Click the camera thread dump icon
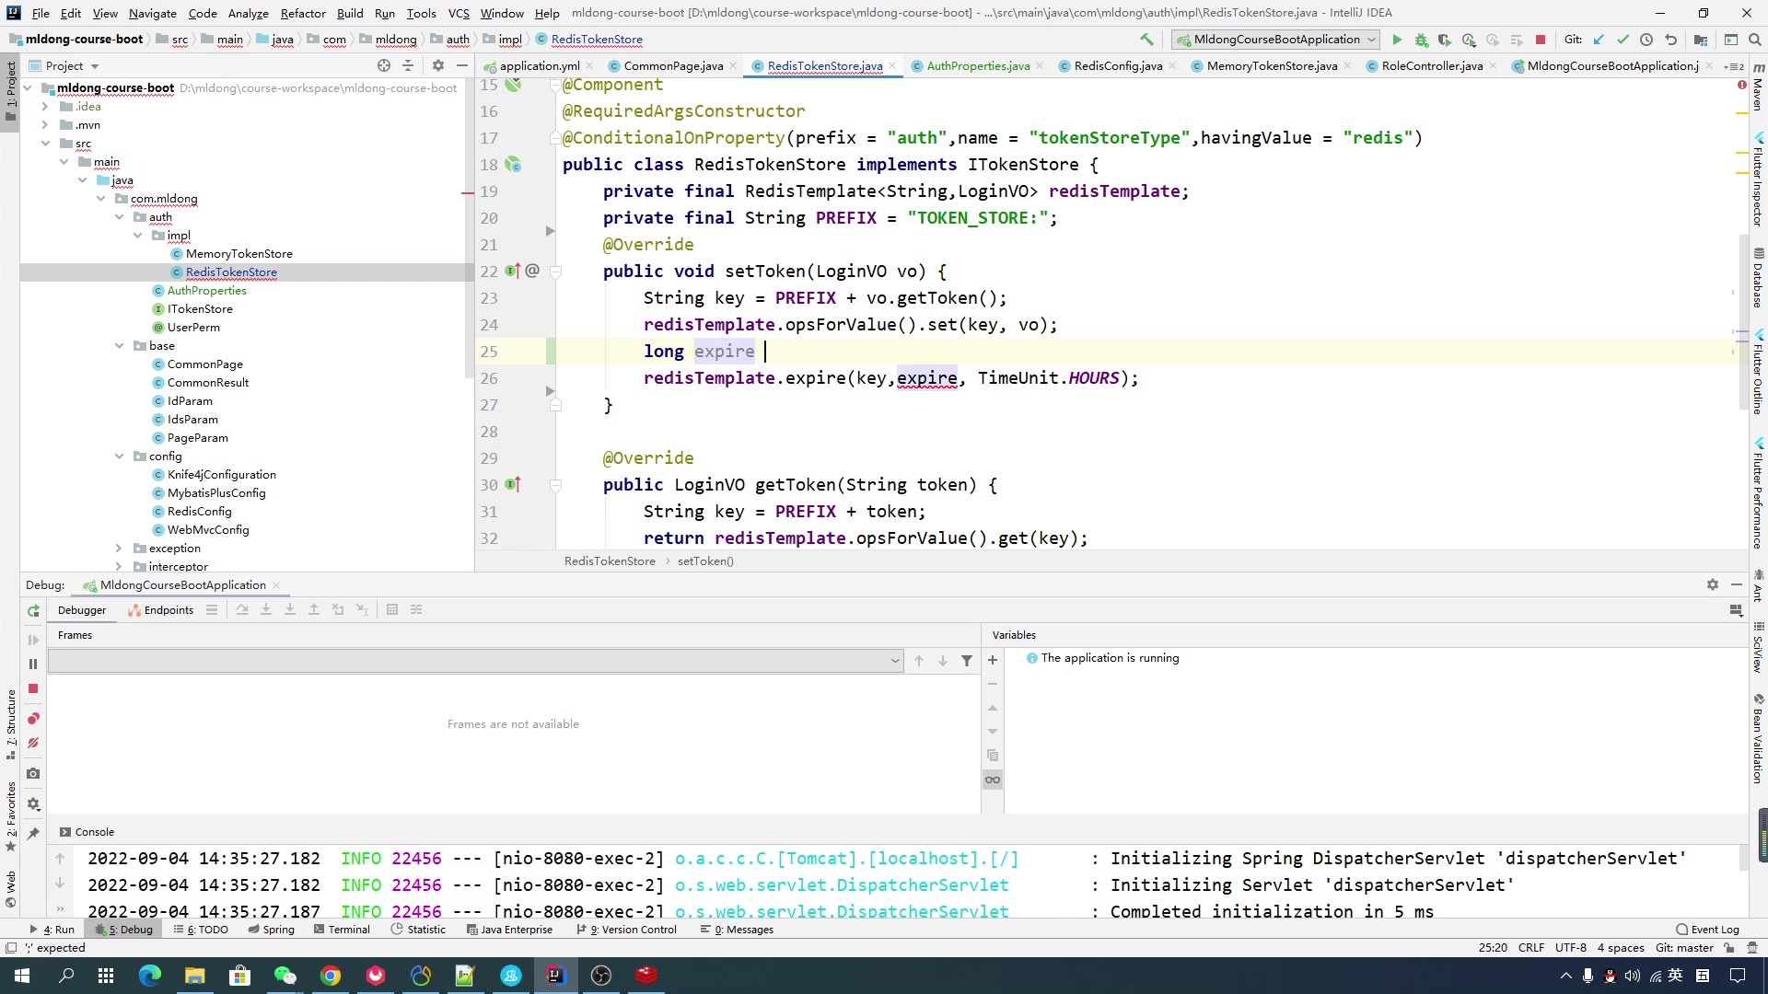This screenshot has height=994, width=1768. tap(33, 774)
